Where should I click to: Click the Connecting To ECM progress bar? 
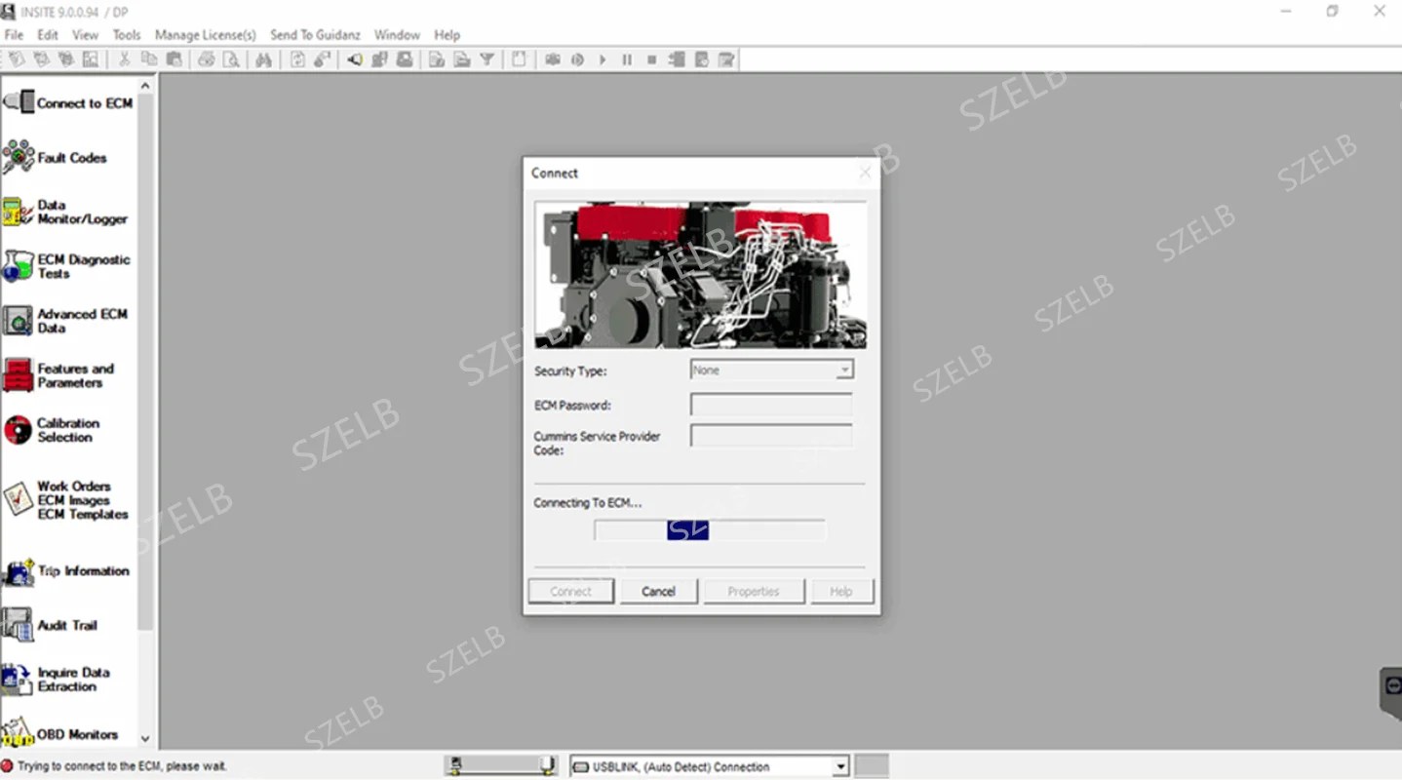coord(710,530)
